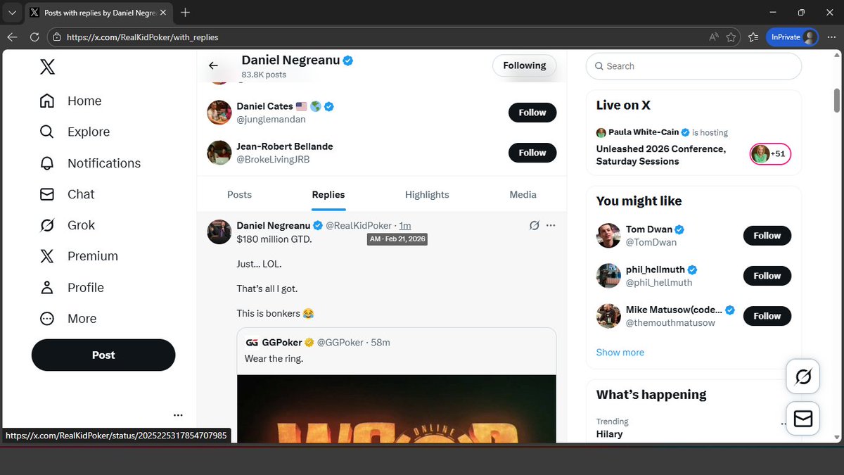Click the browser back button
The height and width of the screenshot is (475, 844).
click(13, 37)
